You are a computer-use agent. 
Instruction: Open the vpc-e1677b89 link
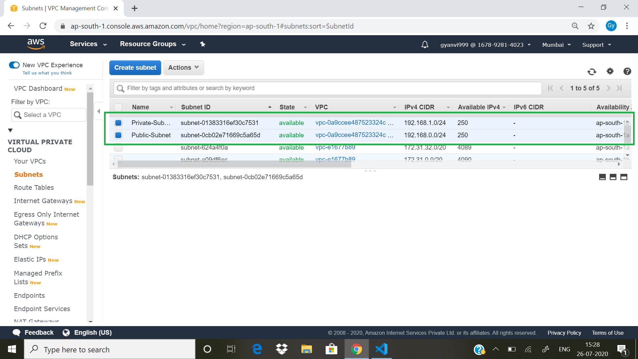tap(335, 147)
